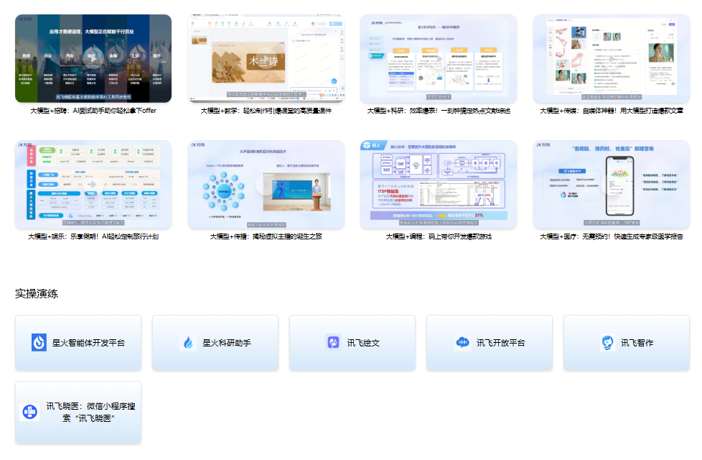702x460 pixels.
Task: Open caption 大模型+传播：揭秘虚拟主播的诞生之旅
Action: point(266,236)
